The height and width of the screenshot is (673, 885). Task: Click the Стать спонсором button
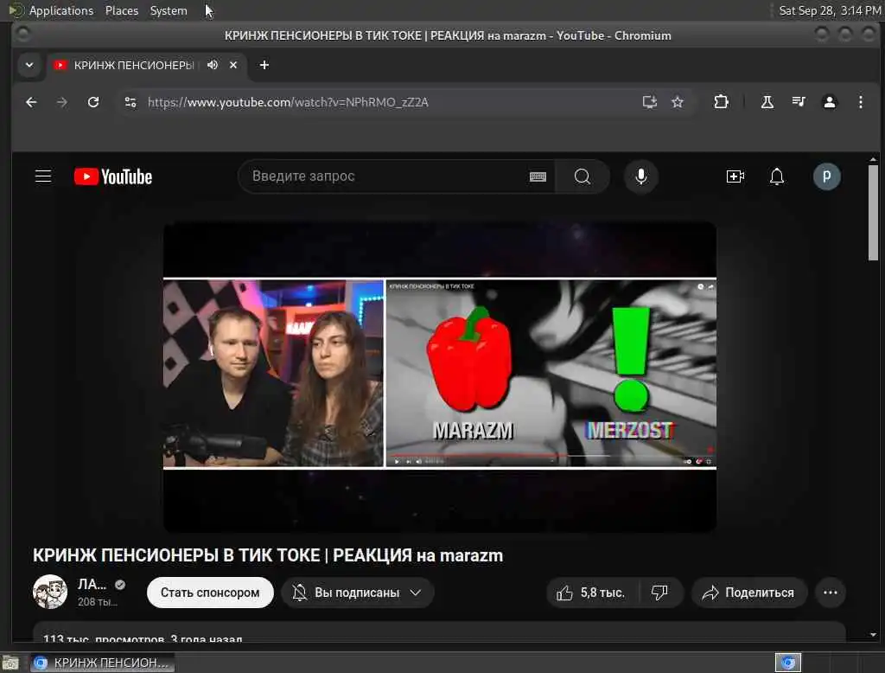(210, 593)
